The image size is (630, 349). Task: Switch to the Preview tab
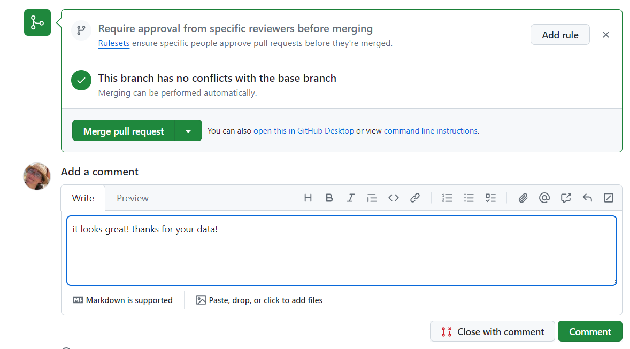tap(133, 198)
